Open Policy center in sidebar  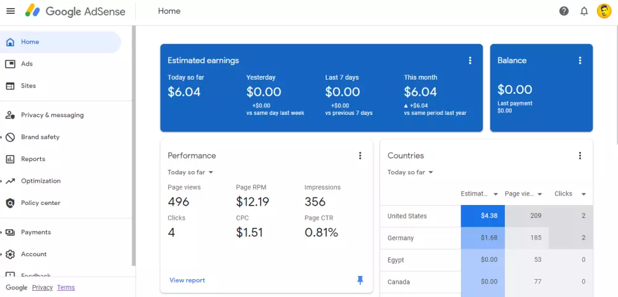click(x=40, y=203)
